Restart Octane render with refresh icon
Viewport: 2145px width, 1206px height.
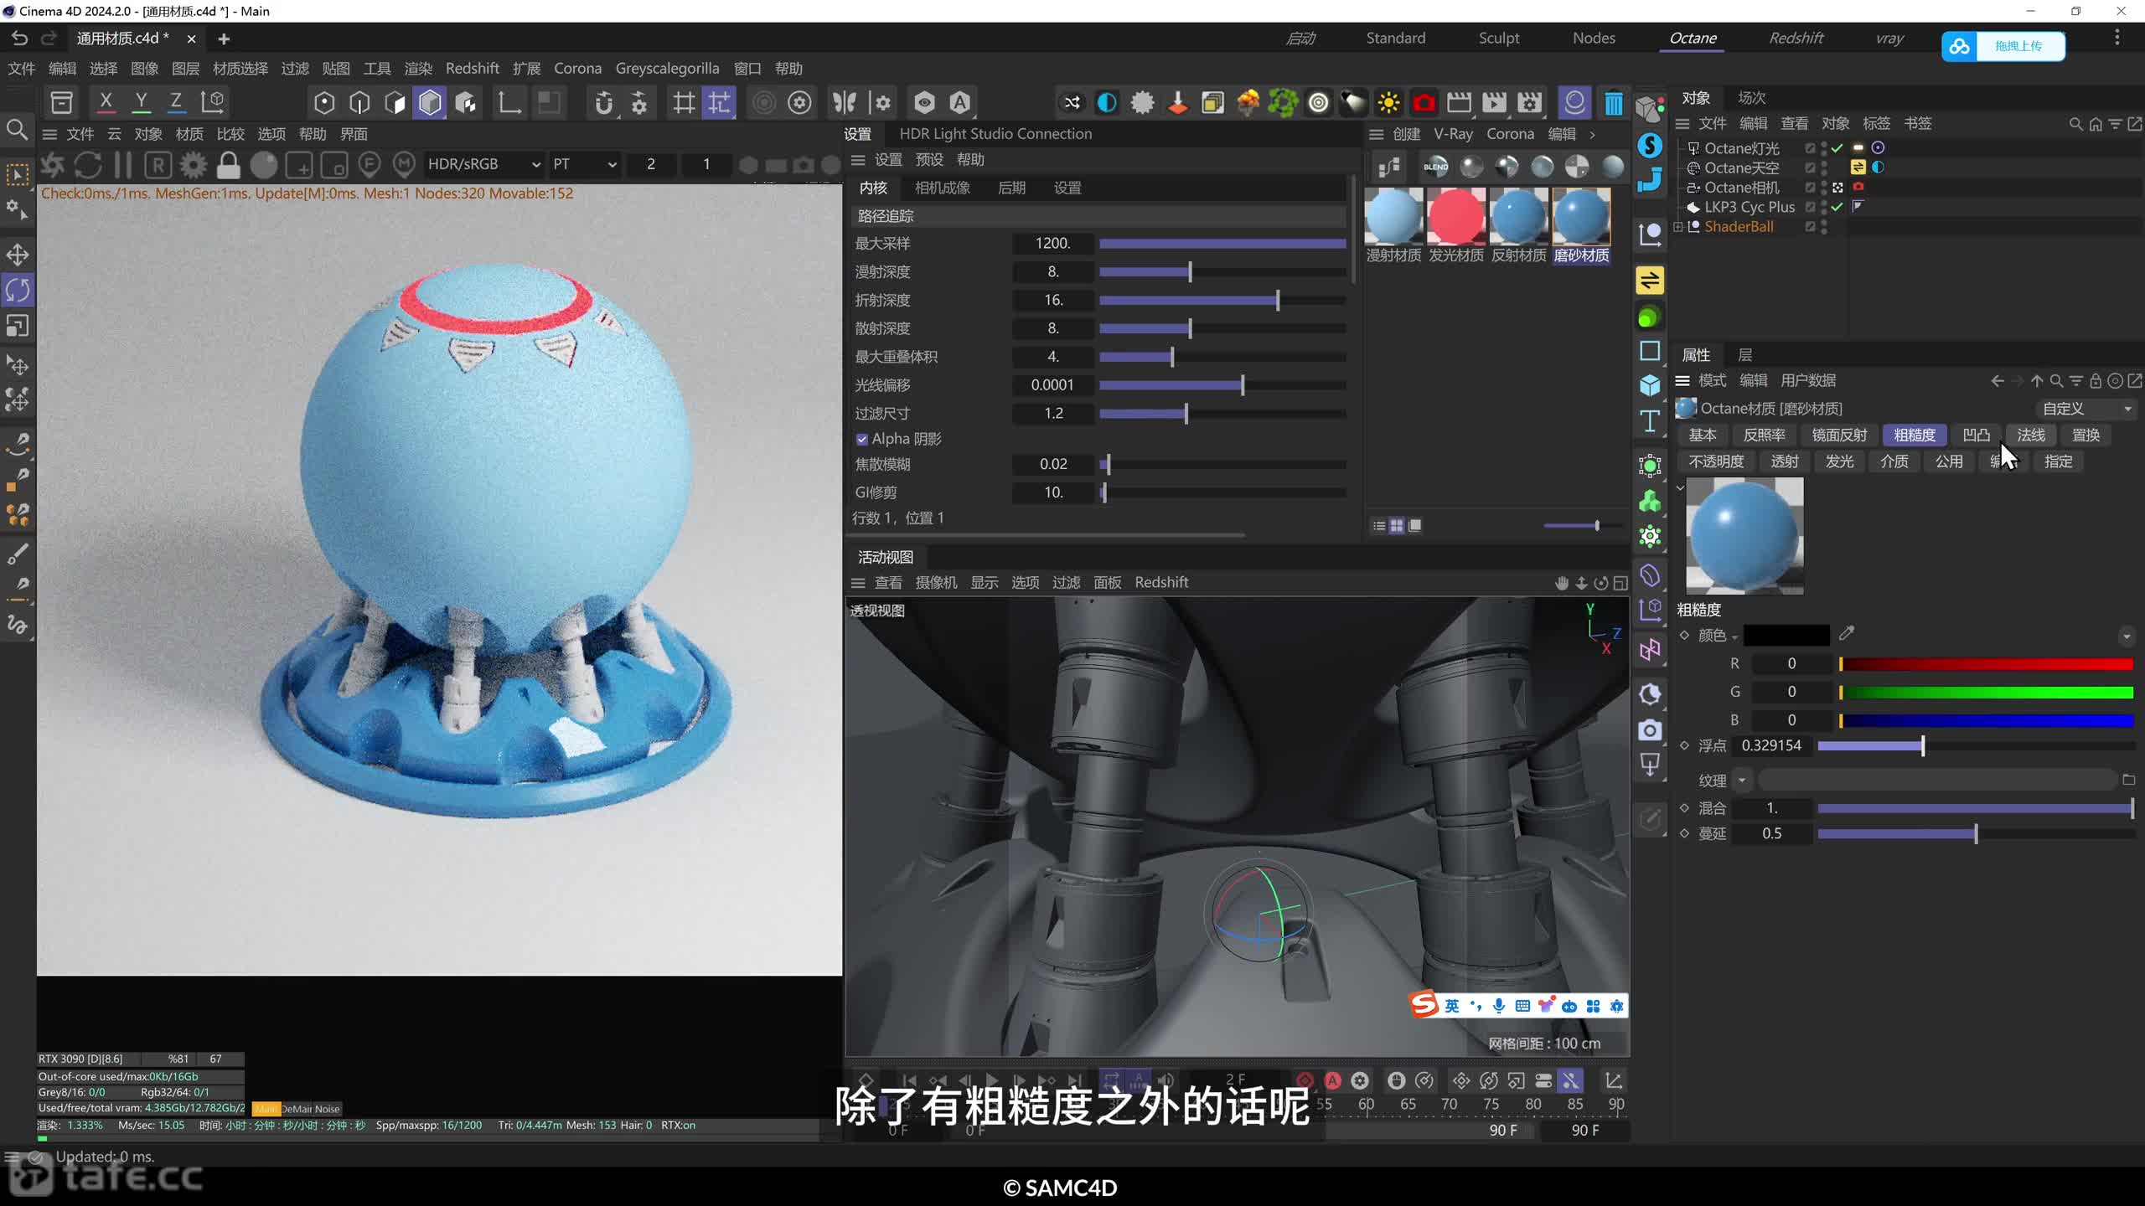[88, 165]
